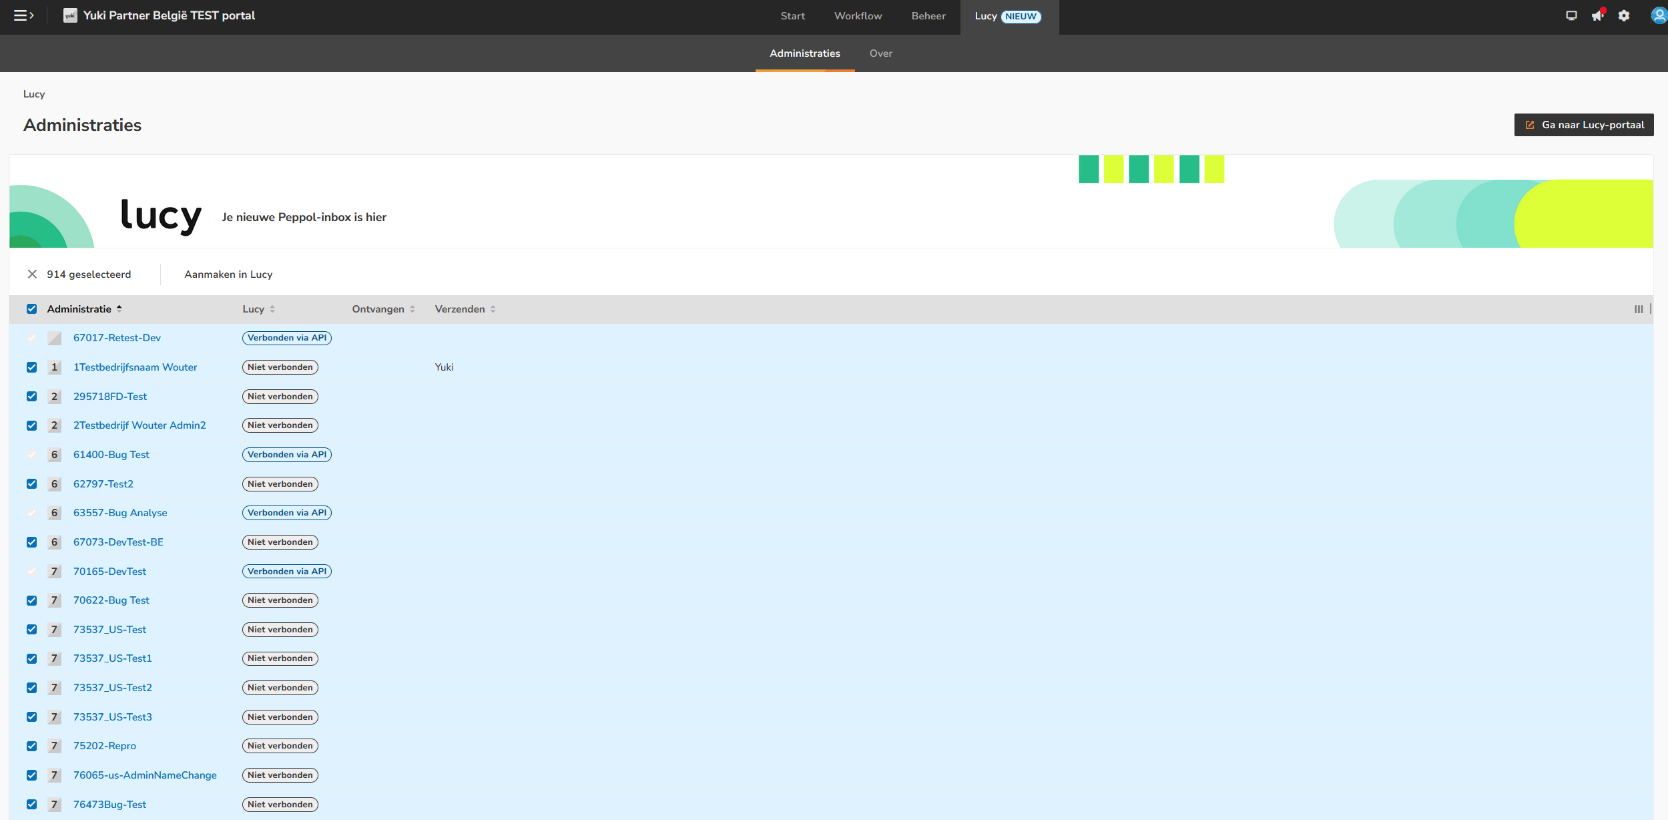This screenshot has width=1668, height=820.
Task: Sort by the Lucy column arrows
Action: click(x=272, y=309)
